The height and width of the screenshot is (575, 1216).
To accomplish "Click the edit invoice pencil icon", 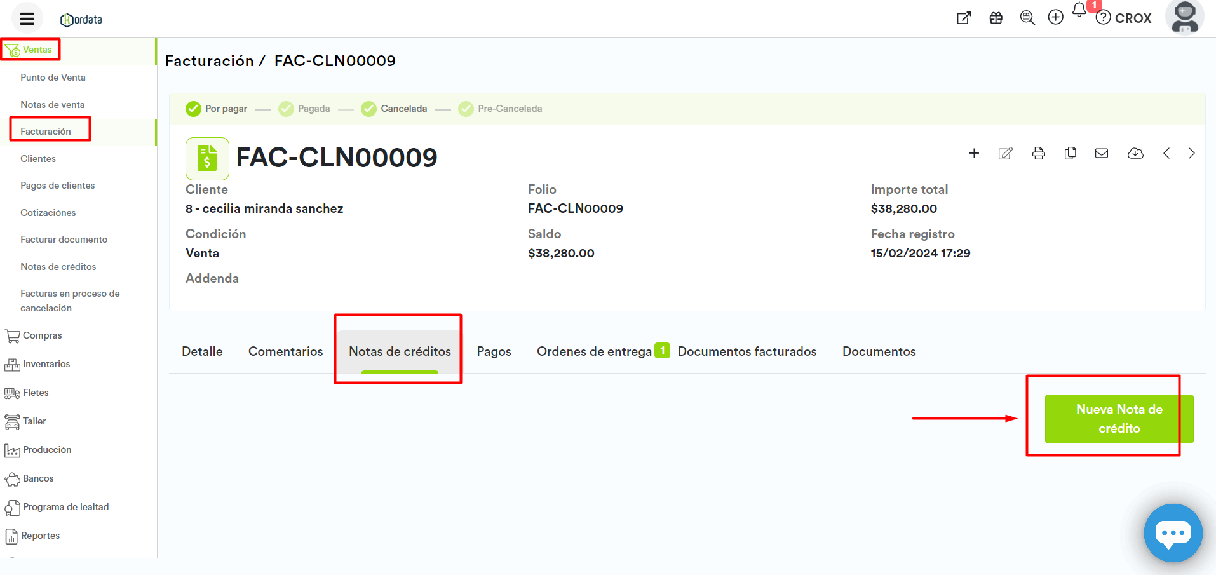I will pos(1005,153).
